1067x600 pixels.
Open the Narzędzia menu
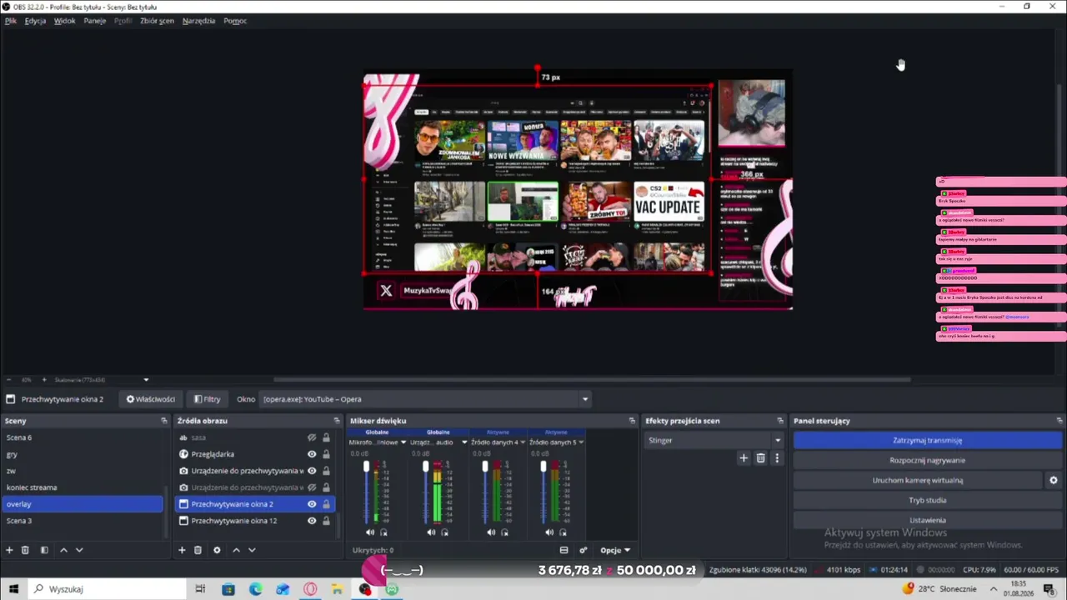tap(198, 21)
